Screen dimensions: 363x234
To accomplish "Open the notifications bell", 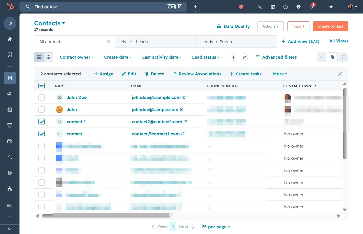I will (x=312, y=7).
